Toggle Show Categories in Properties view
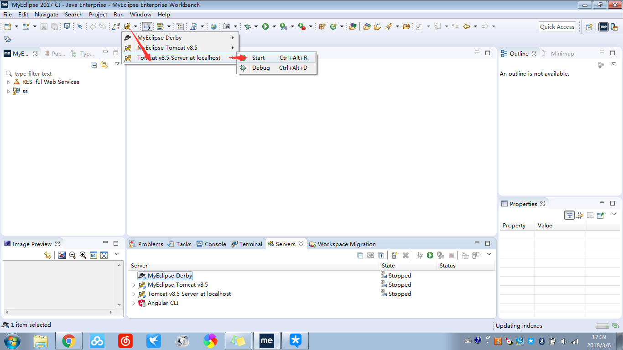623x350 pixels. 569,215
